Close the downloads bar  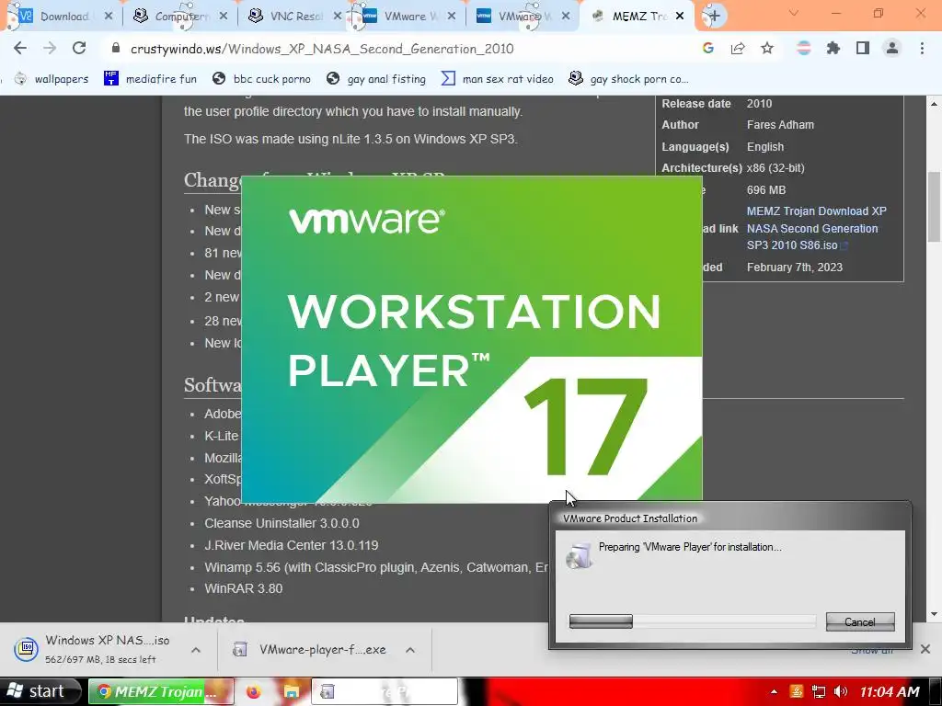pos(925,649)
